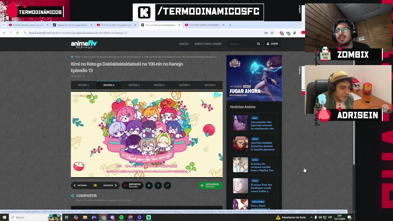Open the AnimeFLV logo home link

[84, 44]
